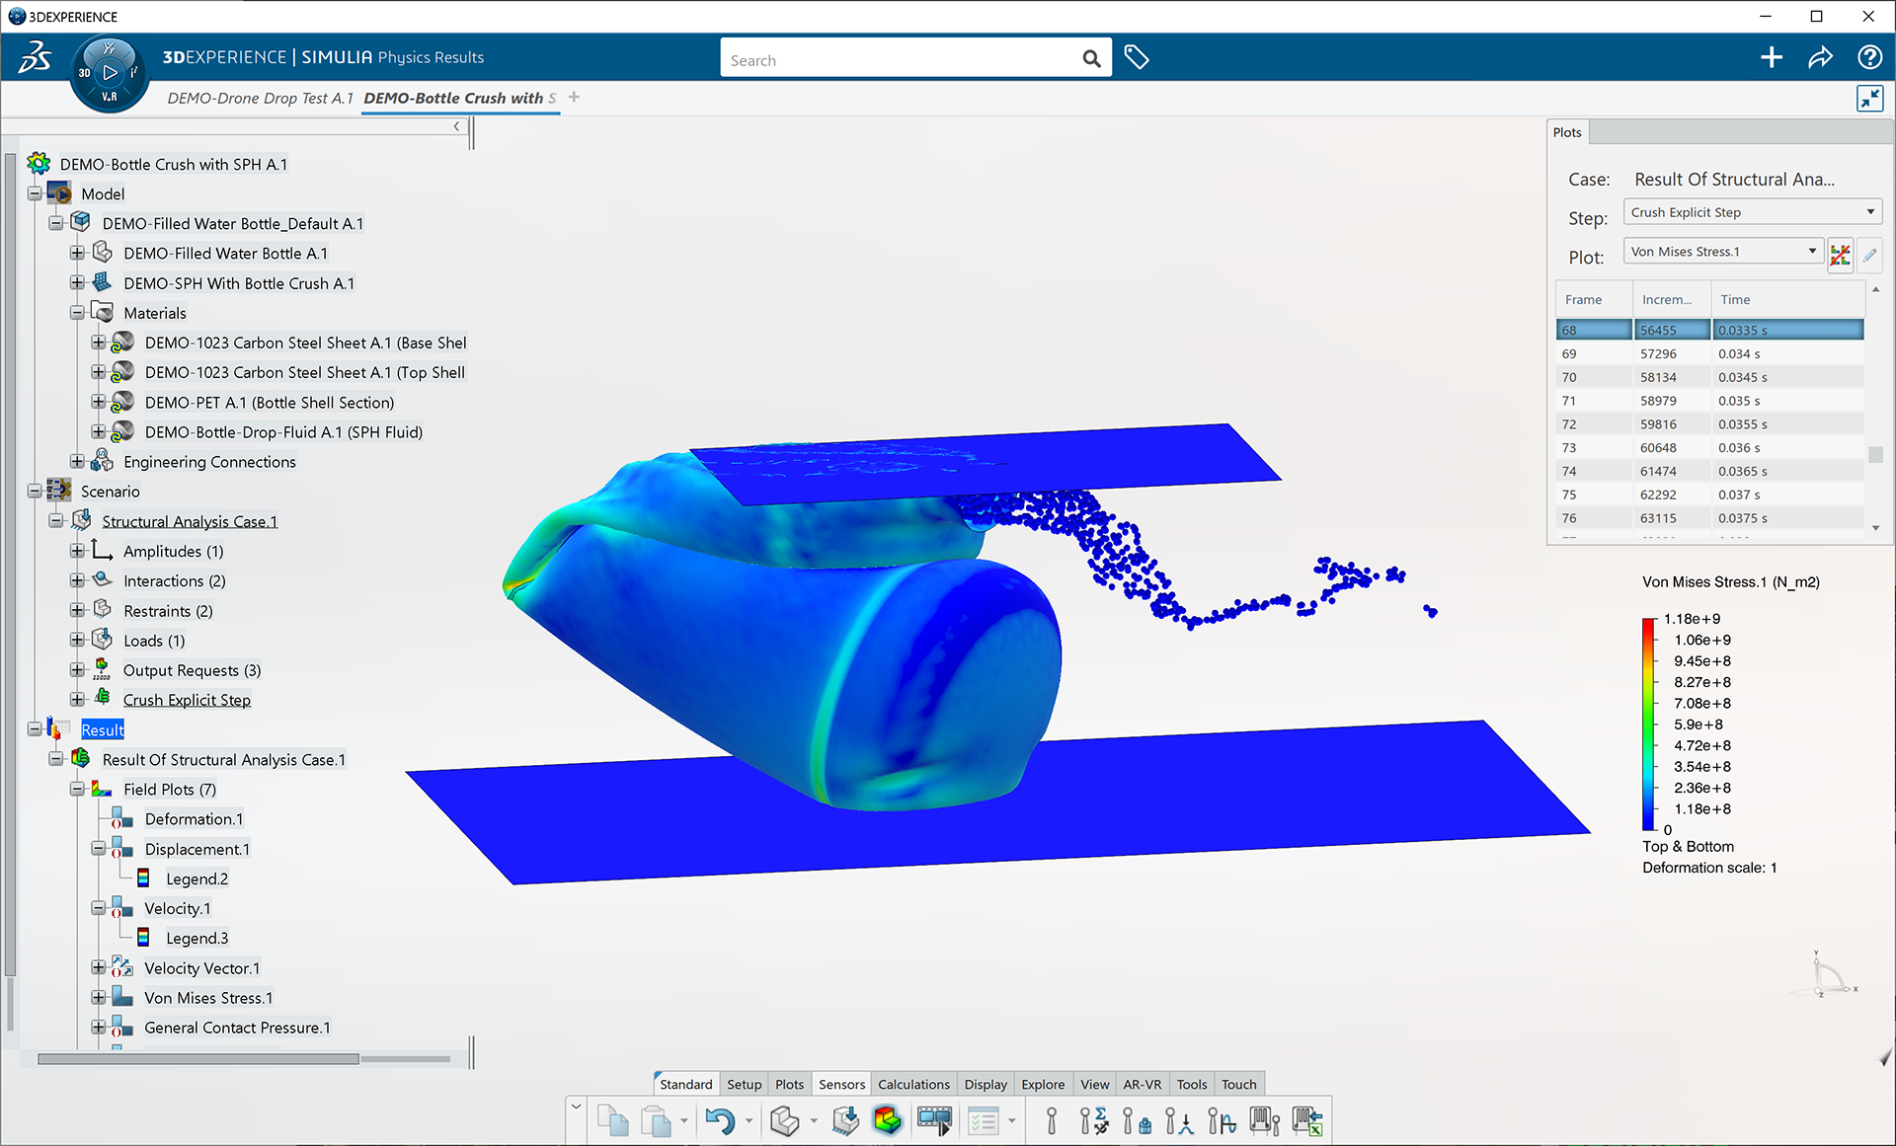This screenshot has width=1896, height=1146.
Task: Click the multi-sensor panel icon in toolbar
Action: point(1265,1121)
